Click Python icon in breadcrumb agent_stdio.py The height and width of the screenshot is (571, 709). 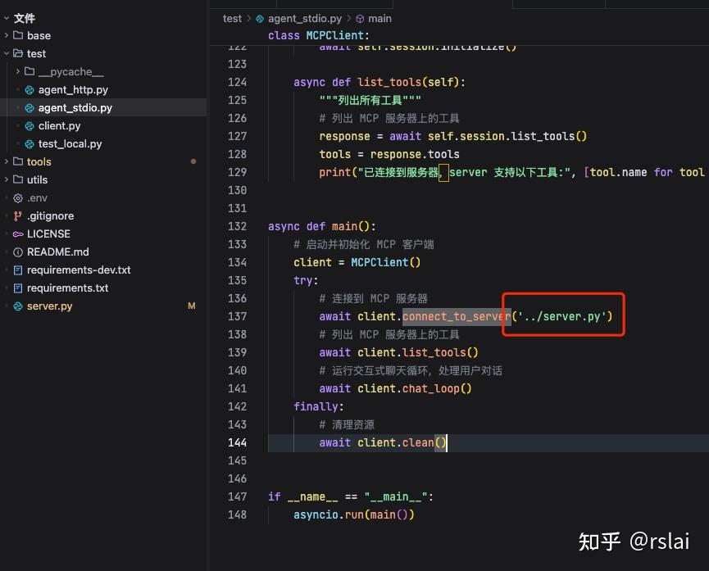pos(260,19)
